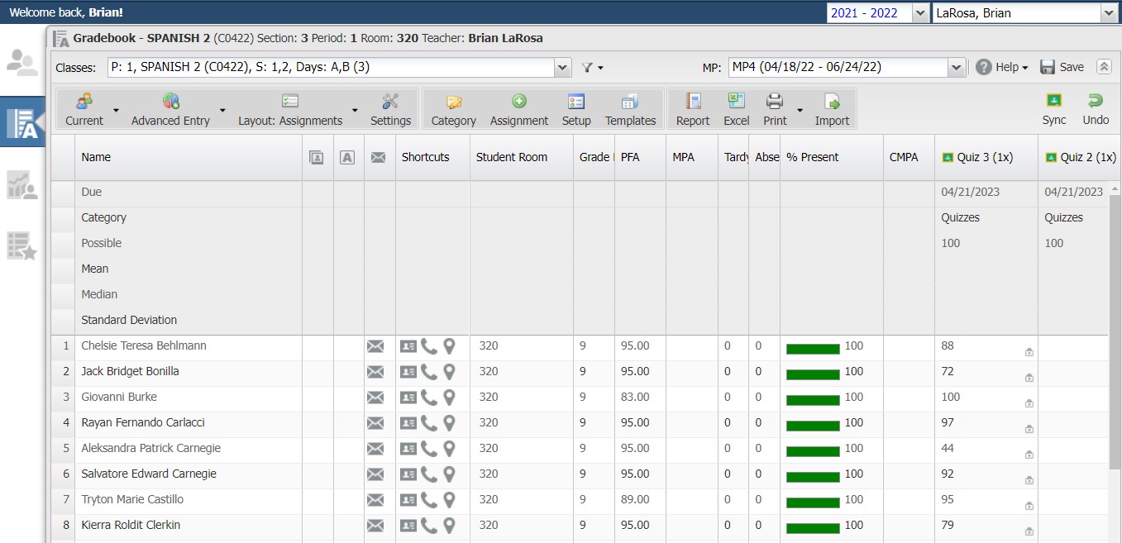Open the students icon in left sidebar

tap(22, 63)
